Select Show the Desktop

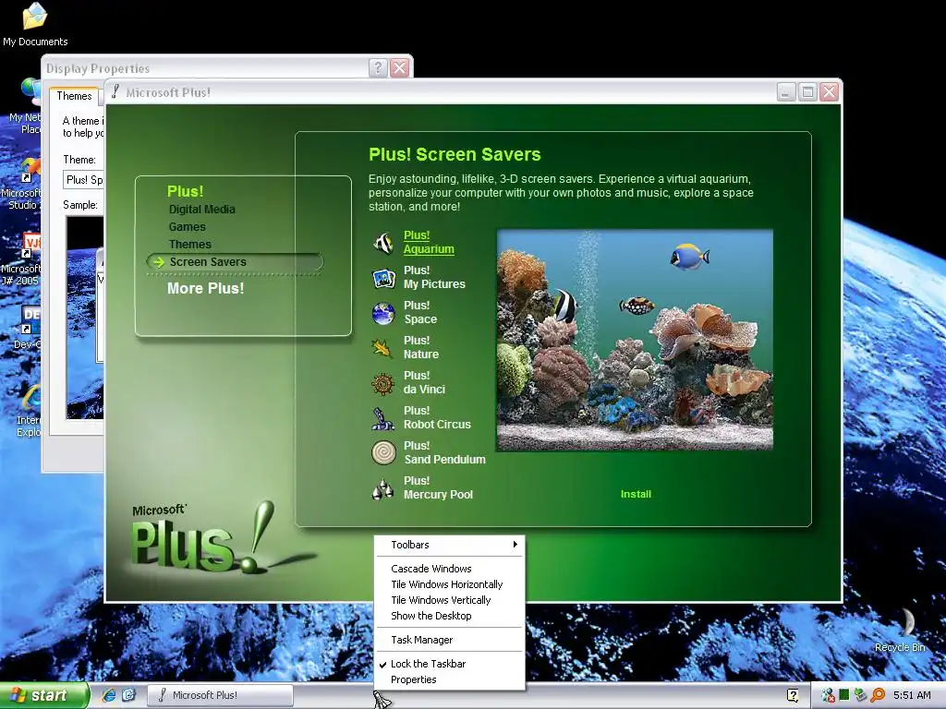[x=450, y=616]
